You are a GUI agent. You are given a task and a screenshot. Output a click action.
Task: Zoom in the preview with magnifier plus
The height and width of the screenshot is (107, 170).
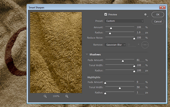67,96
